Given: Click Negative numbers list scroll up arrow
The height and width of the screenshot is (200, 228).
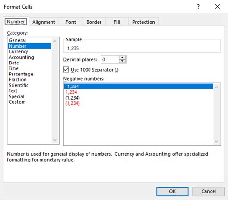Looking at the screenshot, I should [216, 87].
